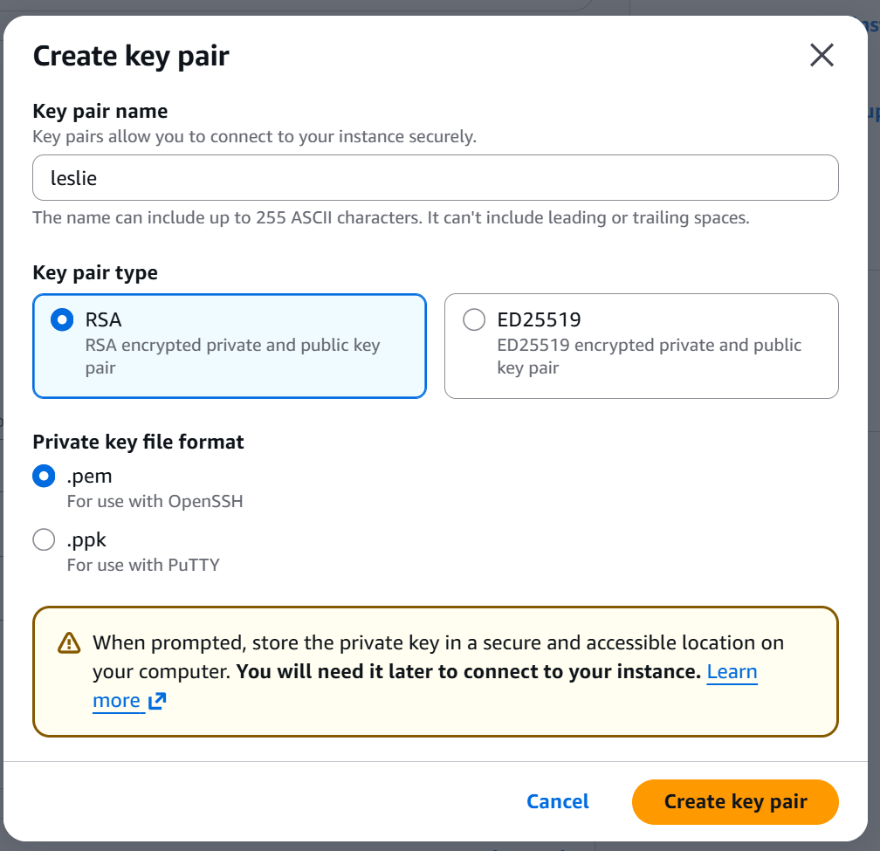Click the "Private key file format" label
The width and height of the screenshot is (880, 851).
(x=138, y=442)
